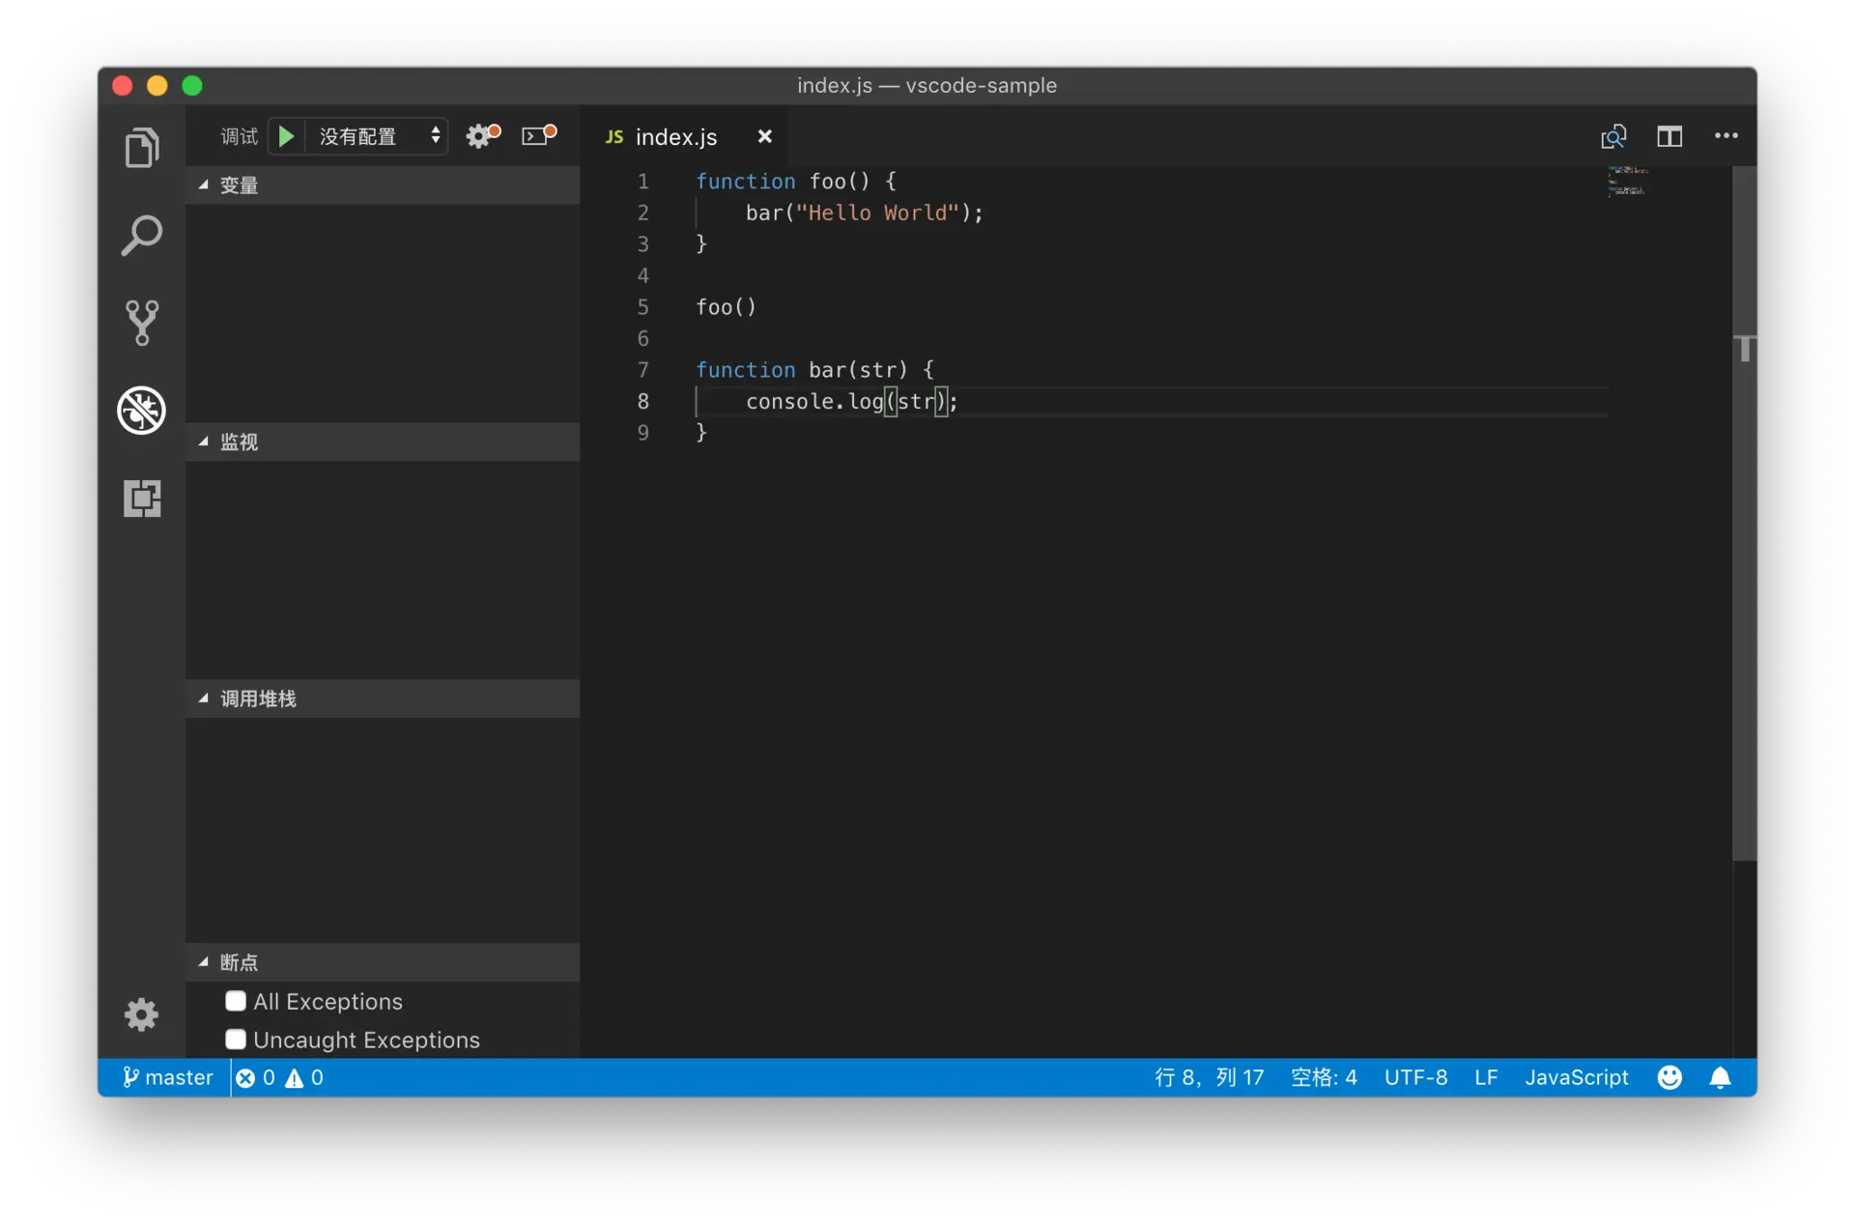
Task: Collapse the 监视 watch section
Action: (x=239, y=442)
